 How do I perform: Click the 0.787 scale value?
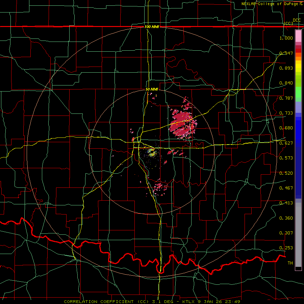(x=286, y=98)
